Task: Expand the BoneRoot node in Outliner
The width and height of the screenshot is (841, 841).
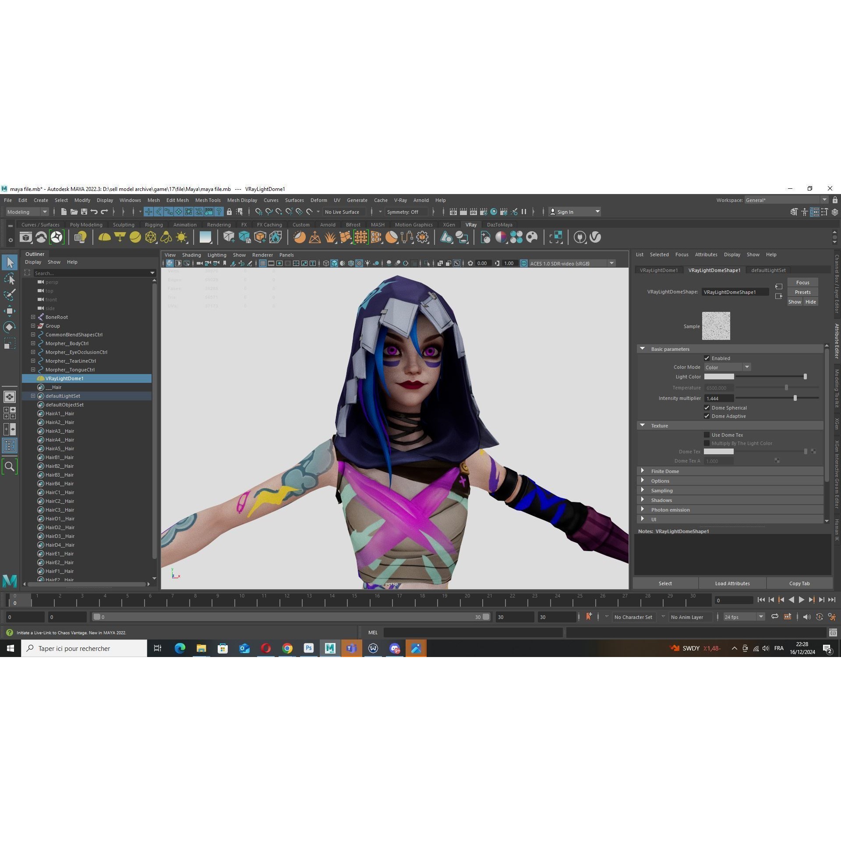Action: point(33,317)
